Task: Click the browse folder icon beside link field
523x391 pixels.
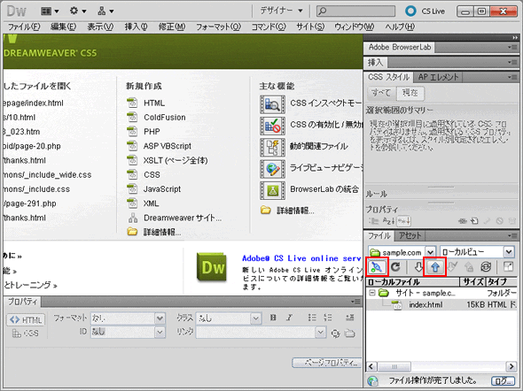Action: (x=349, y=333)
